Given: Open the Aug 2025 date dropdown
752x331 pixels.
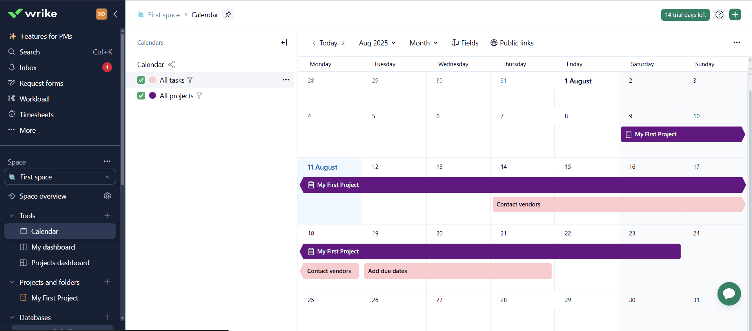Looking at the screenshot, I should (377, 43).
